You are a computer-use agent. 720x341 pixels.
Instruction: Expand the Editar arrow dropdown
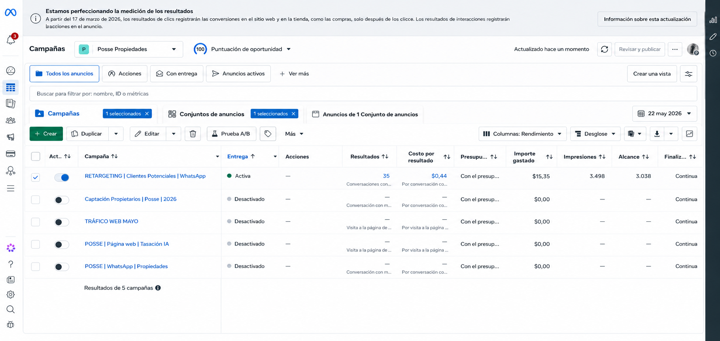click(x=174, y=134)
